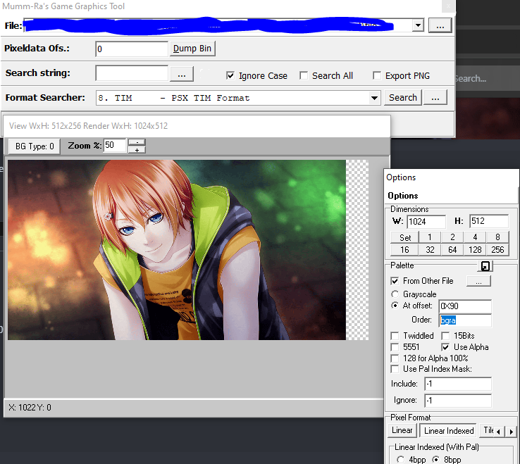Enable the Export PNG checkbox
Image resolution: width=520 pixels, height=464 pixels.
point(377,75)
